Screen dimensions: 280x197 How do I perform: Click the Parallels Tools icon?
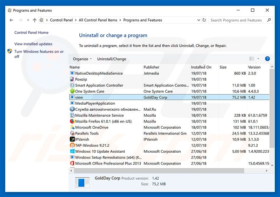72,133
